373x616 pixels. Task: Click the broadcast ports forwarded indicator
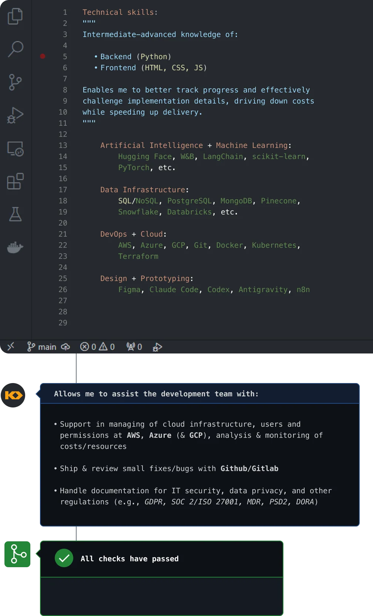[x=134, y=347]
